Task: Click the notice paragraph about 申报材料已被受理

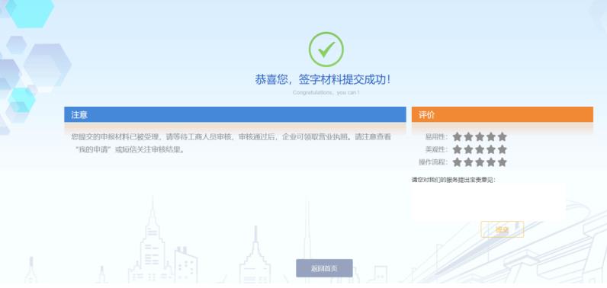Action: [231, 143]
